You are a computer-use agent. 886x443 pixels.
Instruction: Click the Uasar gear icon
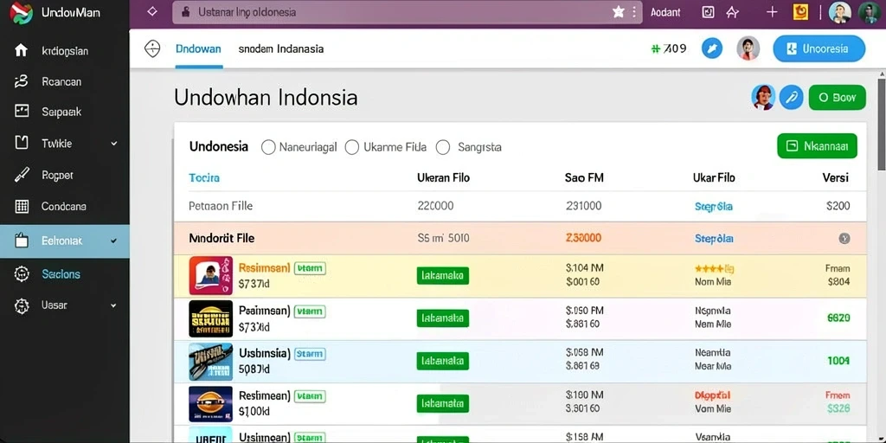point(21,305)
